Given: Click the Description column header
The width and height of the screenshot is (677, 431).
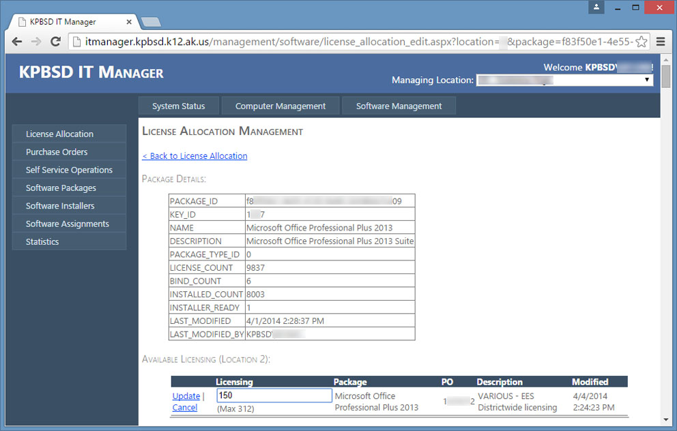Looking at the screenshot, I should tap(500, 382).
